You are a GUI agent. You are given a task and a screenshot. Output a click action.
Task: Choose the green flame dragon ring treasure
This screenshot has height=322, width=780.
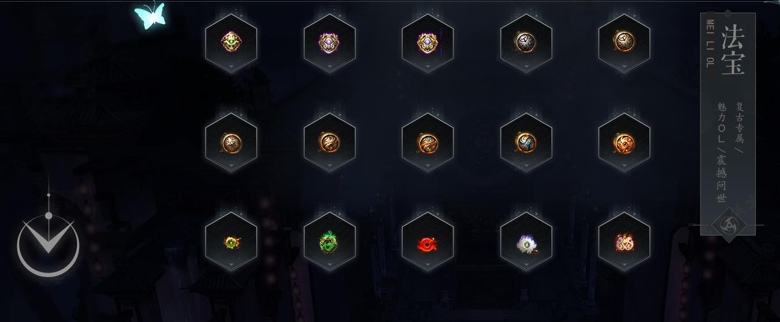coord(329,242)
